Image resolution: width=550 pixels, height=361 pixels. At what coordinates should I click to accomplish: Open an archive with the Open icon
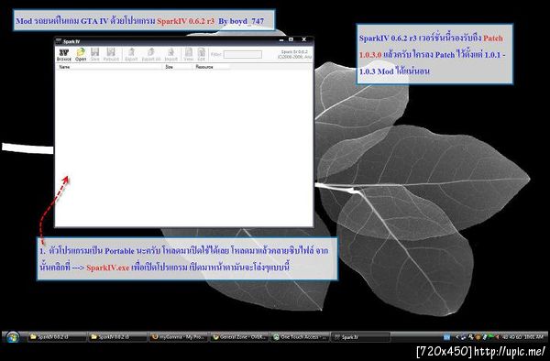[x=81, y=55]
